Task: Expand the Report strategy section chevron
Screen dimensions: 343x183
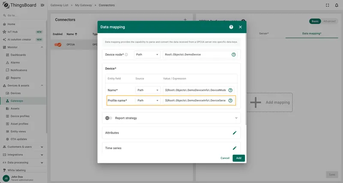Action: [236, 118]
